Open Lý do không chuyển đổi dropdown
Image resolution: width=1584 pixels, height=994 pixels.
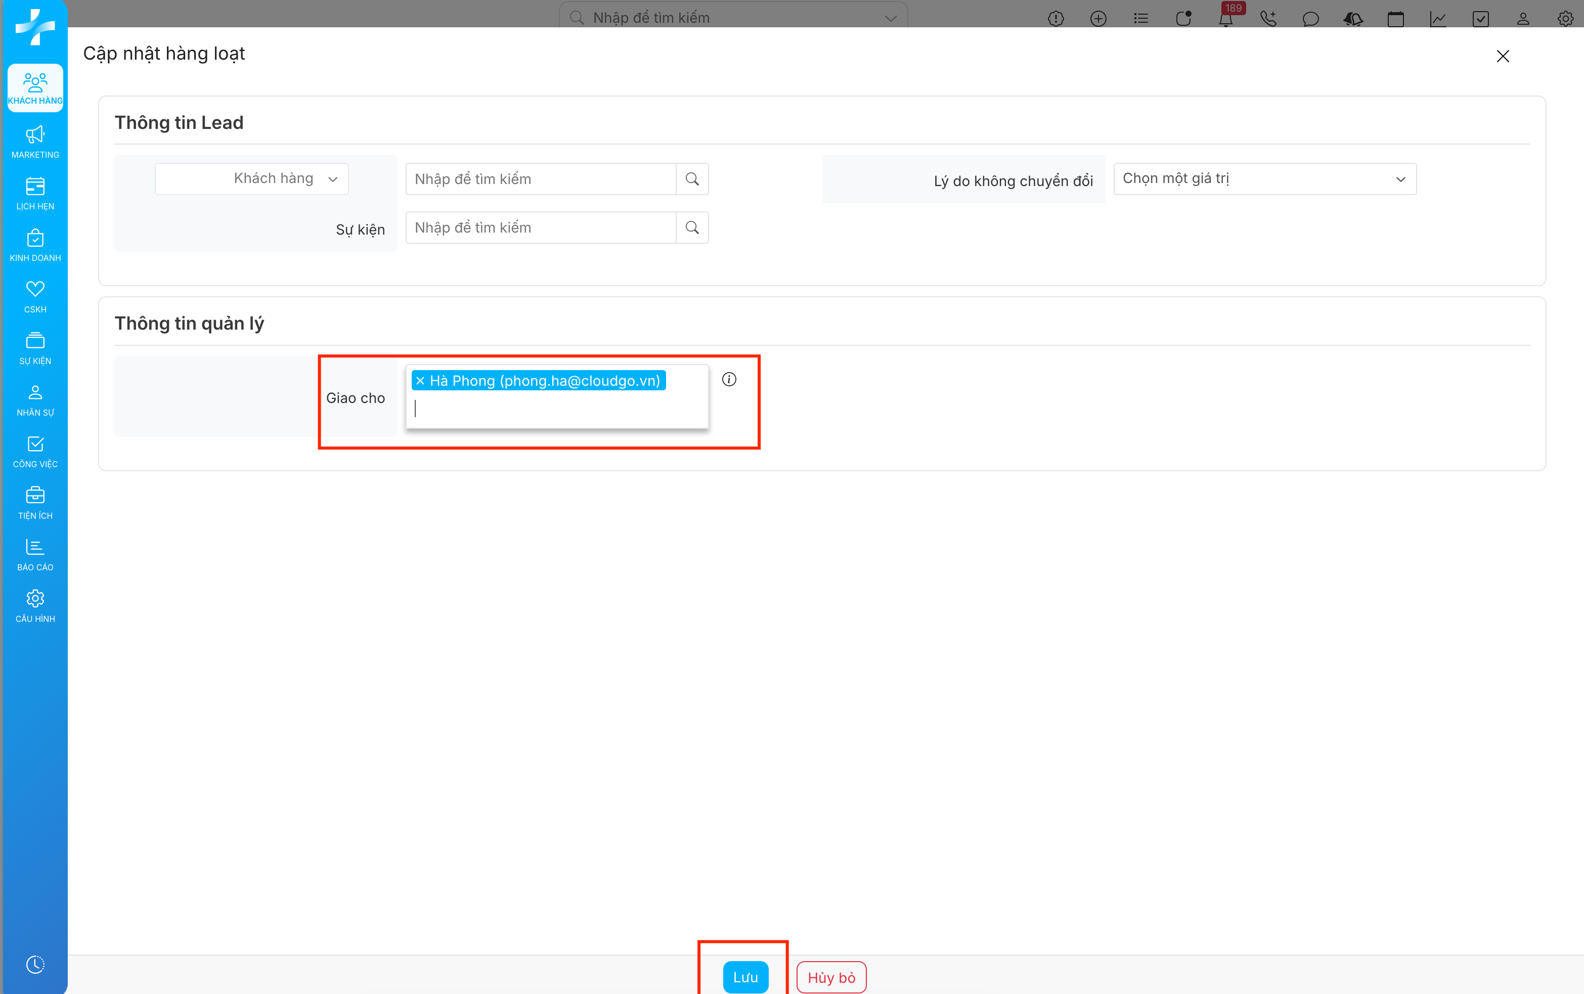(x=1264, y=179)
